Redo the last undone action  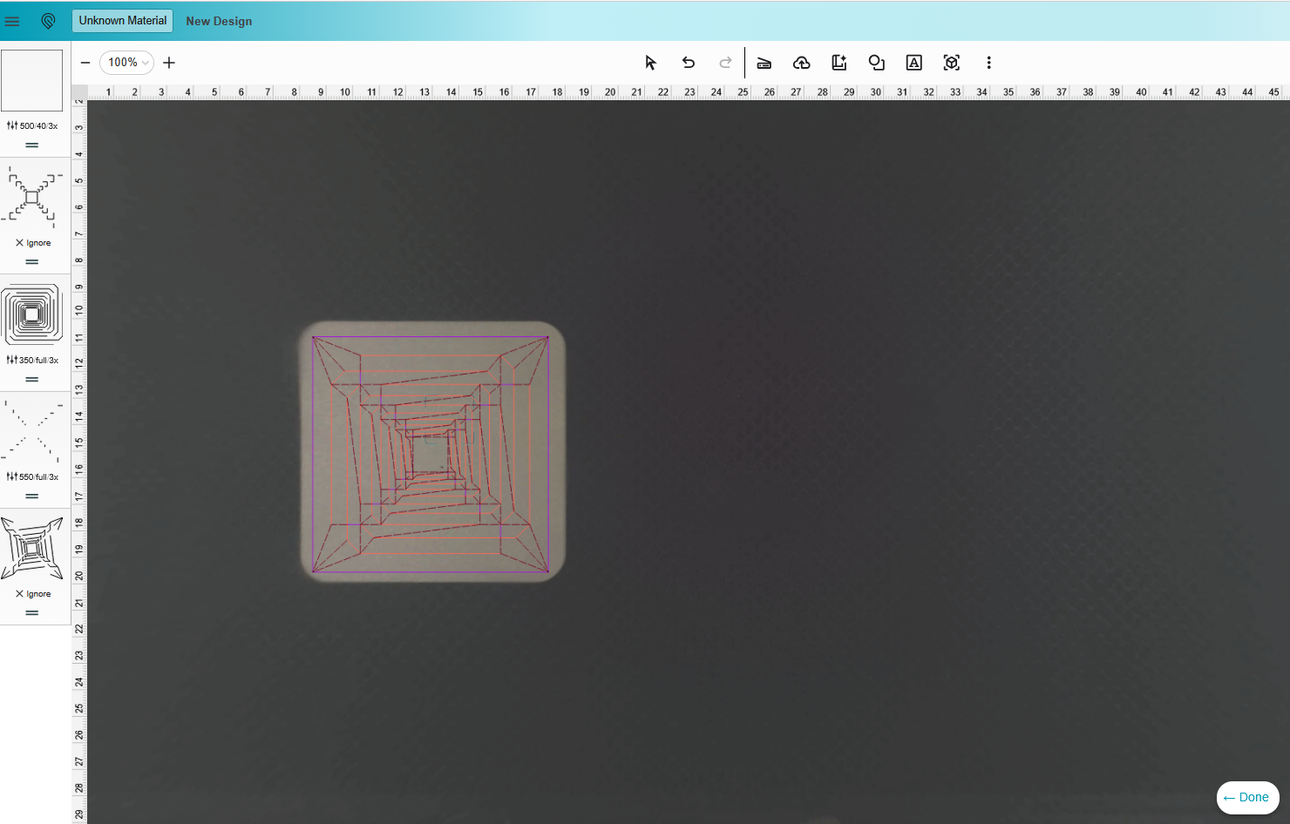pos(725,63)
